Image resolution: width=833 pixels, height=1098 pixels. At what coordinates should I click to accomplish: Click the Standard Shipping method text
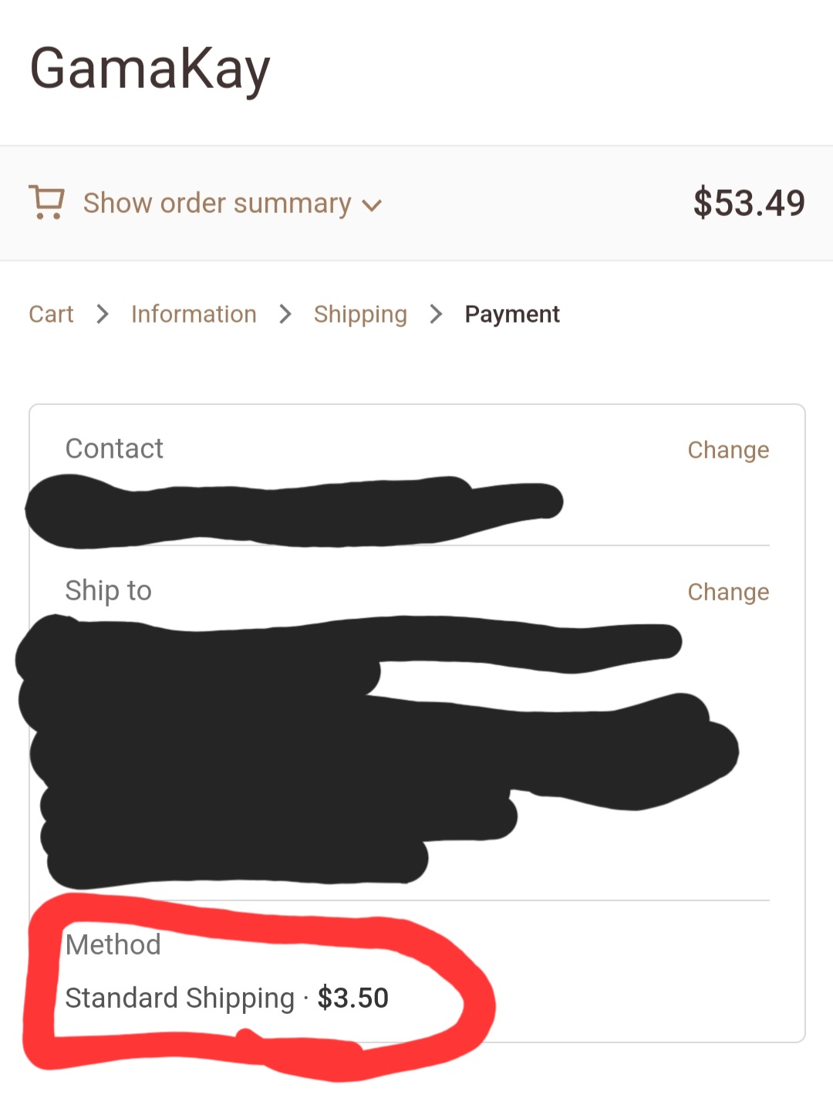(x=180, y=998)
